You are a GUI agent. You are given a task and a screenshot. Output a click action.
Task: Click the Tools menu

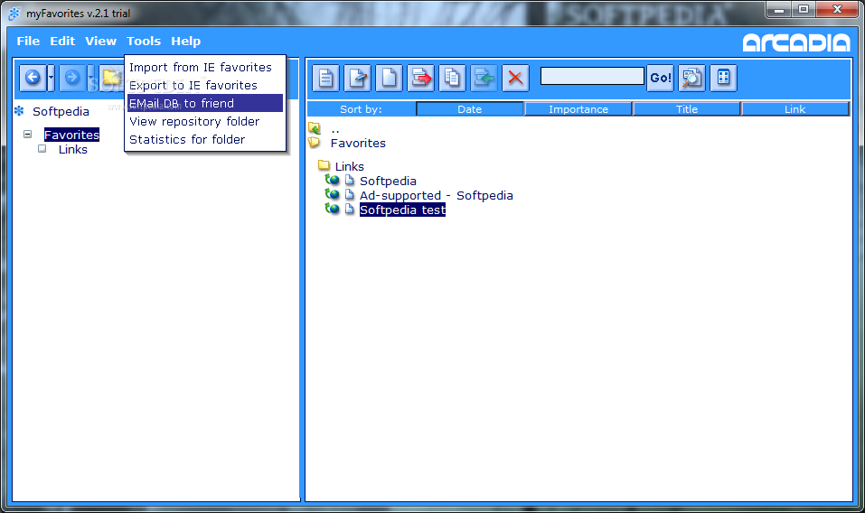[144, 42]
